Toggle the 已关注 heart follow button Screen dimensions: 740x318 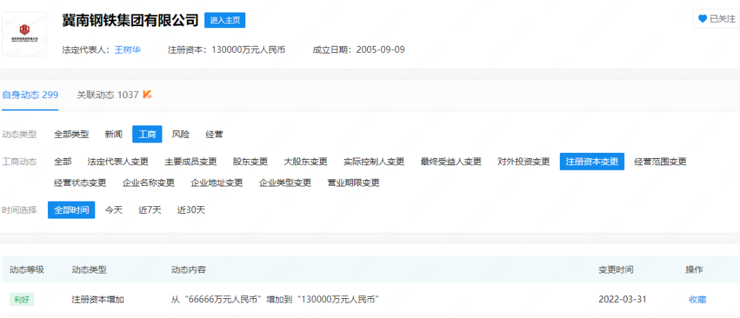(716, 19)
